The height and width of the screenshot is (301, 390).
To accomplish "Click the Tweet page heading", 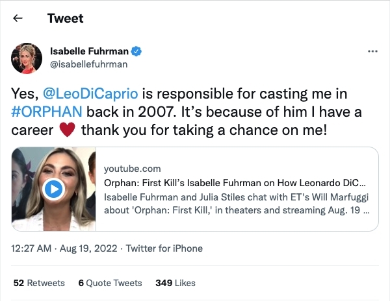I will 65,19.
